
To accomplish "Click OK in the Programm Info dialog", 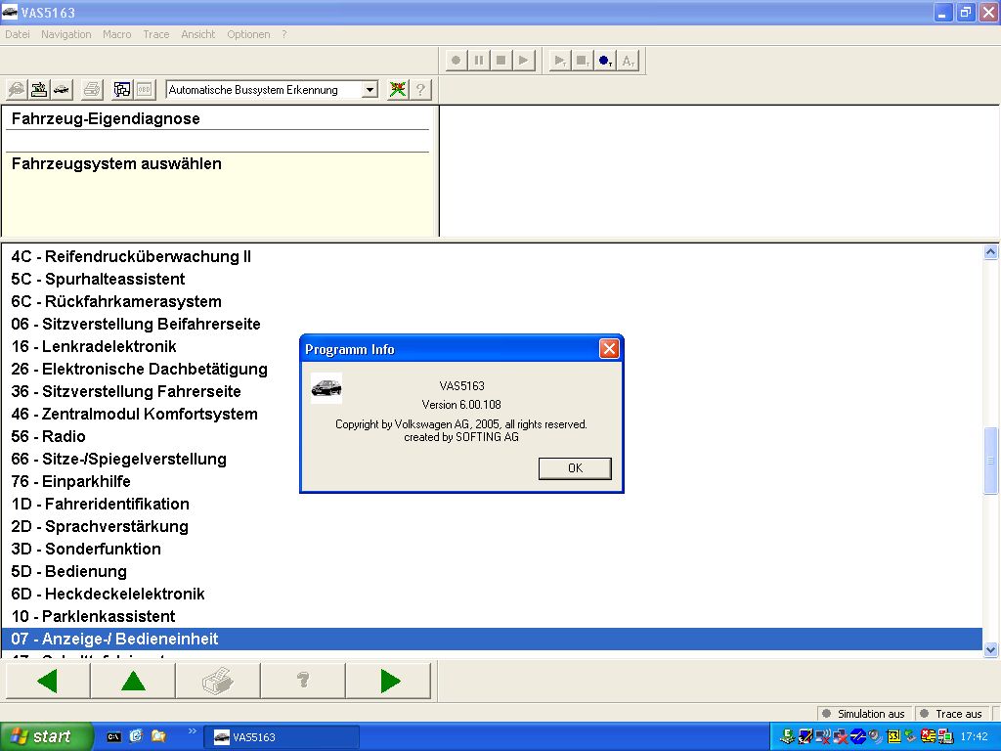I will coord(575,468).
